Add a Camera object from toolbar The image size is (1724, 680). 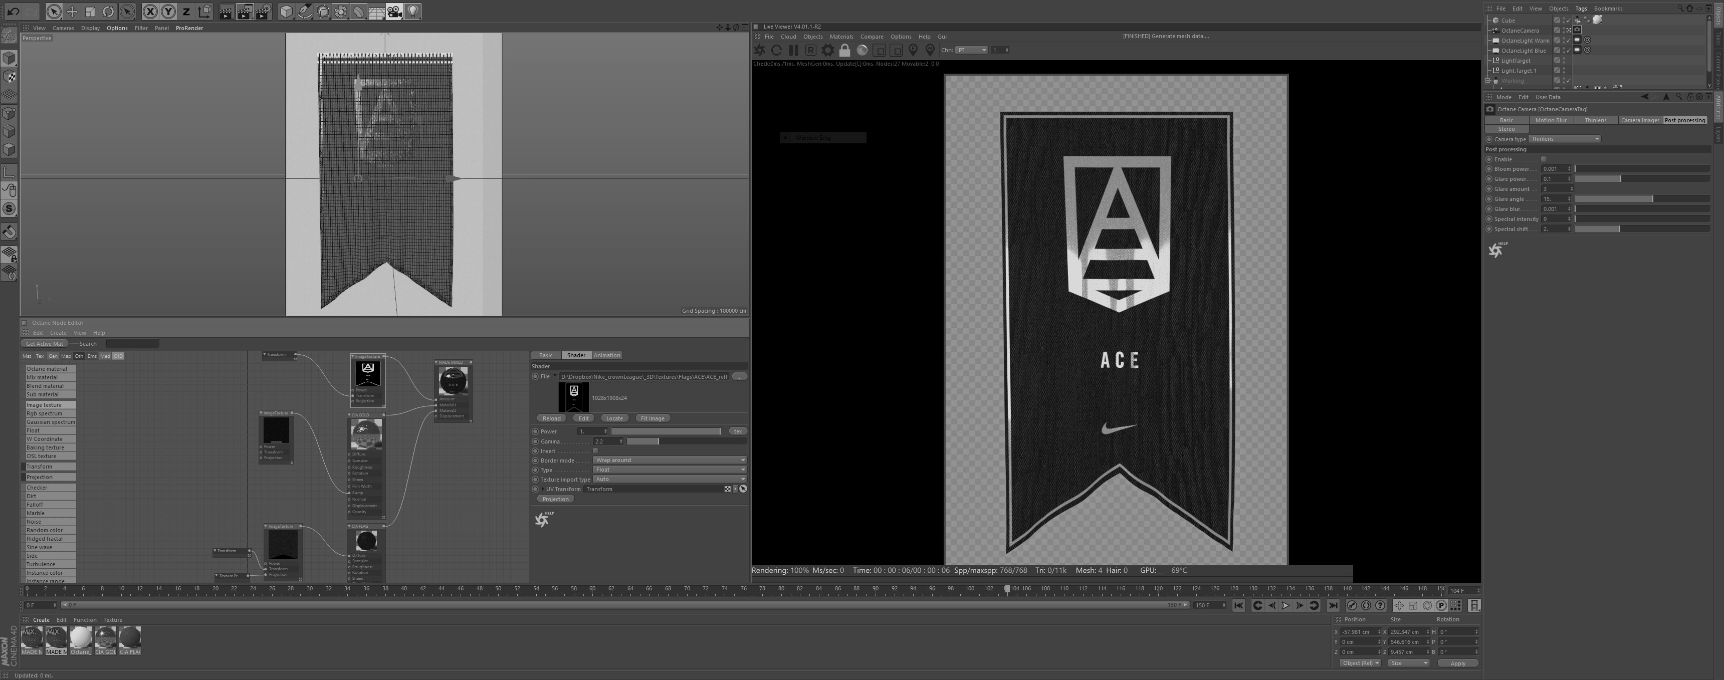pos(394,12)
